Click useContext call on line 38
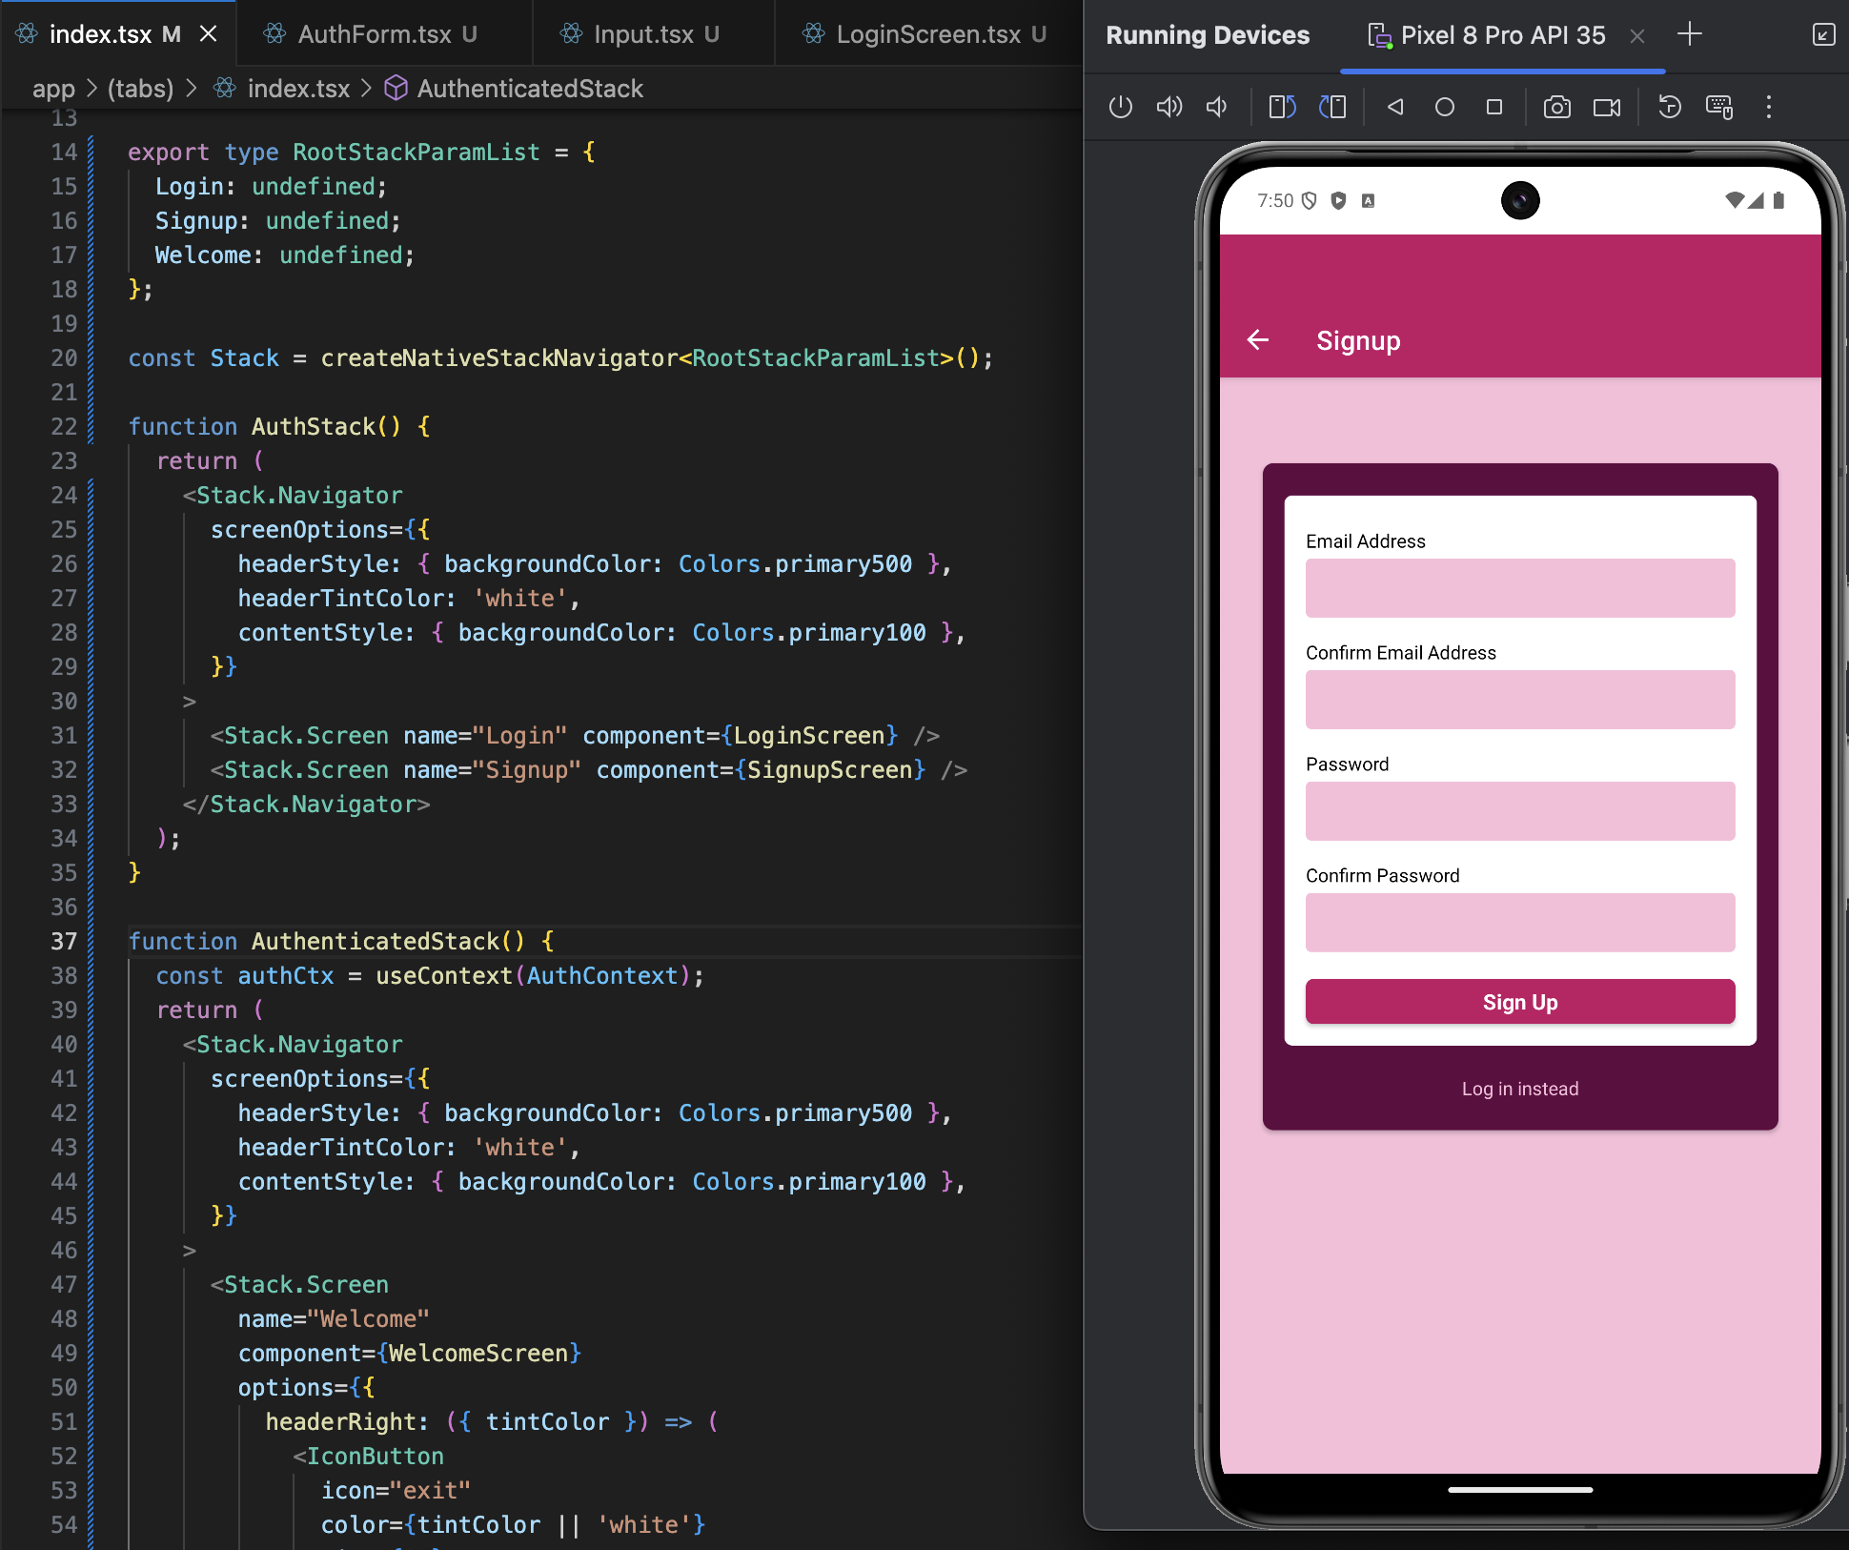Image resolution: width=1849 pixels, height=1550 pixels. [x=444, y=975]
